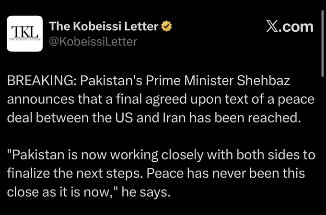Click the vertical scrollbar thumb
Image resolution: width=326 pixels, height=215 pixels.
tap(322, 44)
